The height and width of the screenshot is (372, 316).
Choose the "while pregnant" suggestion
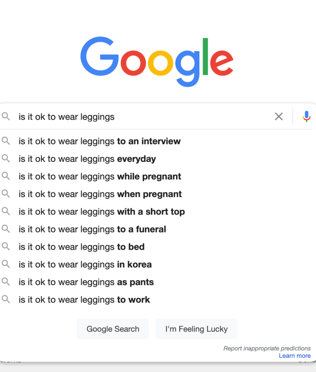100,177
